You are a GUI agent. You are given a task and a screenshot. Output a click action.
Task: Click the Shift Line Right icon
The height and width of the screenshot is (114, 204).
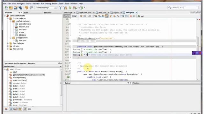click(x=126, y=16)
